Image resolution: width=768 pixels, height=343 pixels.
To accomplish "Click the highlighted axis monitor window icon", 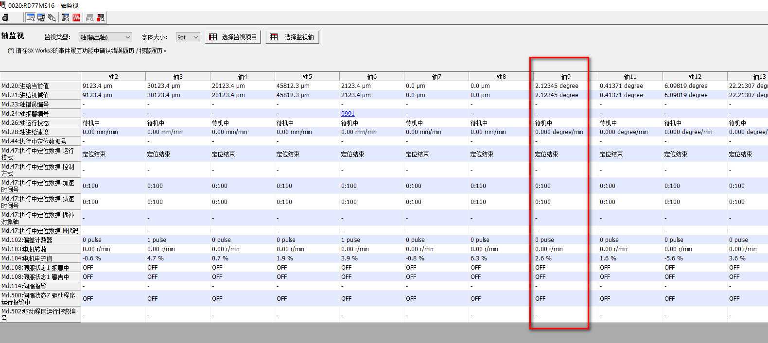I will pos(31,17).
